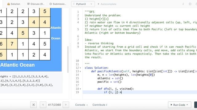Click the 'atlantic = set()' code line
Viewport: 197px width, 110px height.
coord(110,78)
